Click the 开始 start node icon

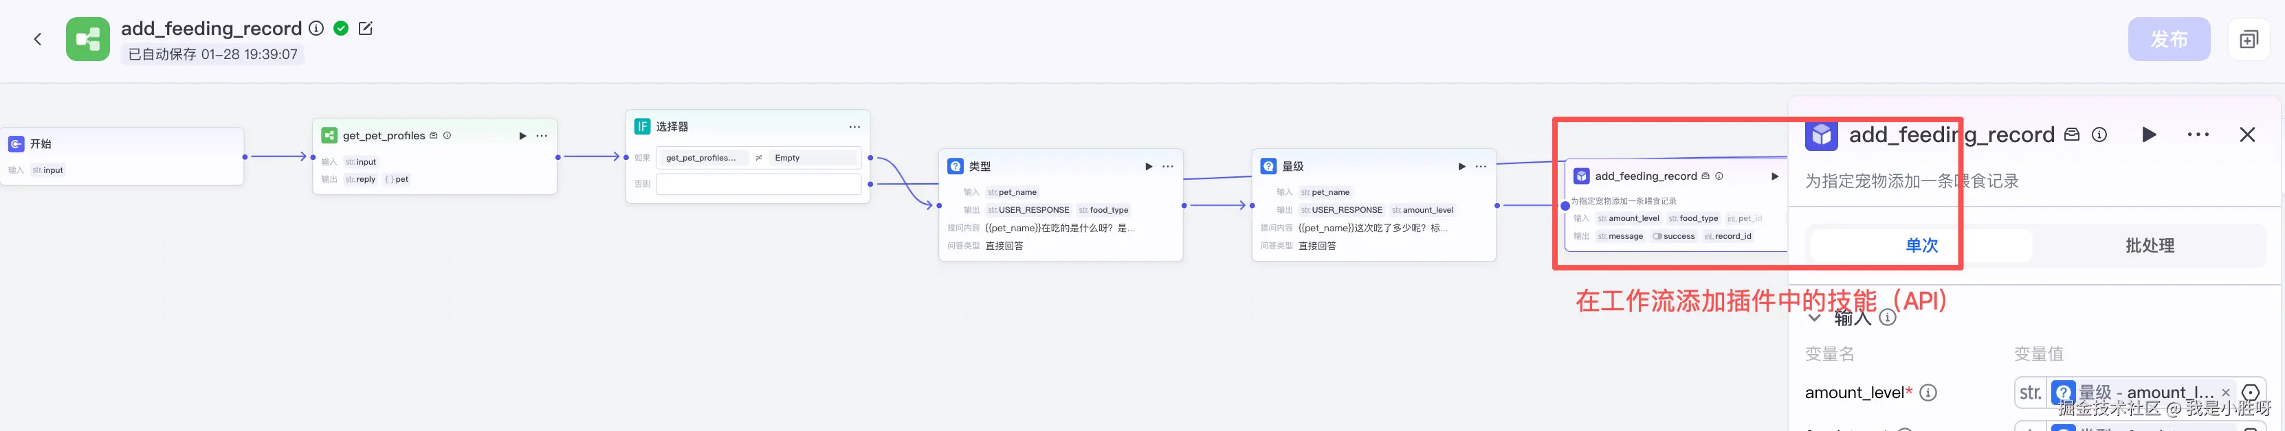(x=16, y=143)
